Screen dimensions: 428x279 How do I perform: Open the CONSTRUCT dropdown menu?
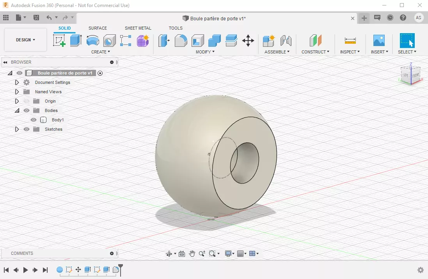pos(315,52)
